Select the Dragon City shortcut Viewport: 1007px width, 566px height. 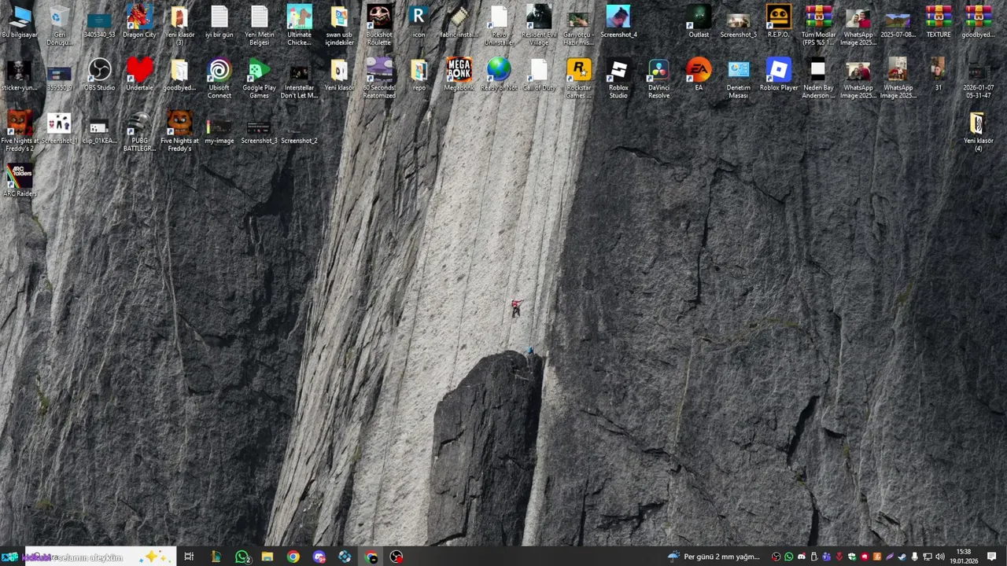[139, 22]
